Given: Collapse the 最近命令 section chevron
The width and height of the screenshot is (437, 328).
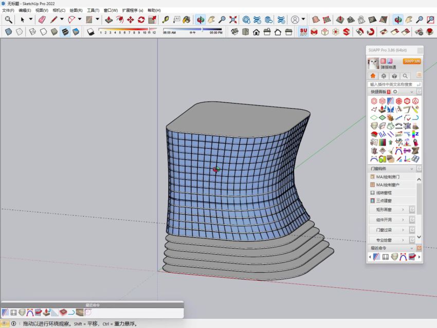Looking at the screenshot, I should point(412,248).
